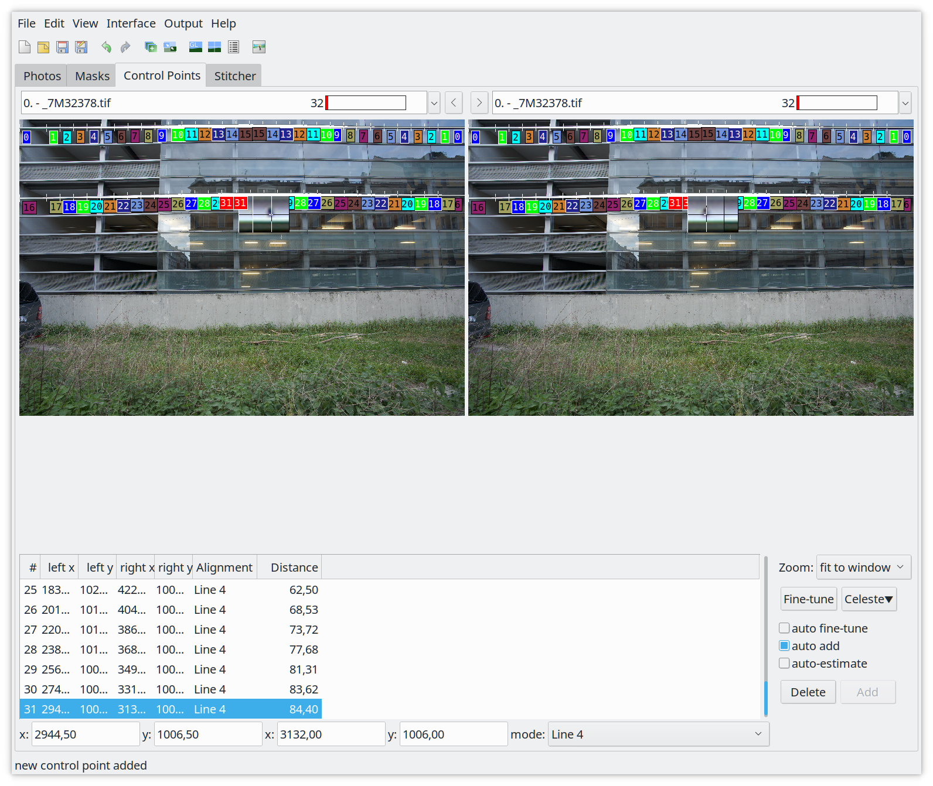Switch to the Photos tab
Image resolution: width=933 pixels, height=786 pixels.
(x=42, y=76)
